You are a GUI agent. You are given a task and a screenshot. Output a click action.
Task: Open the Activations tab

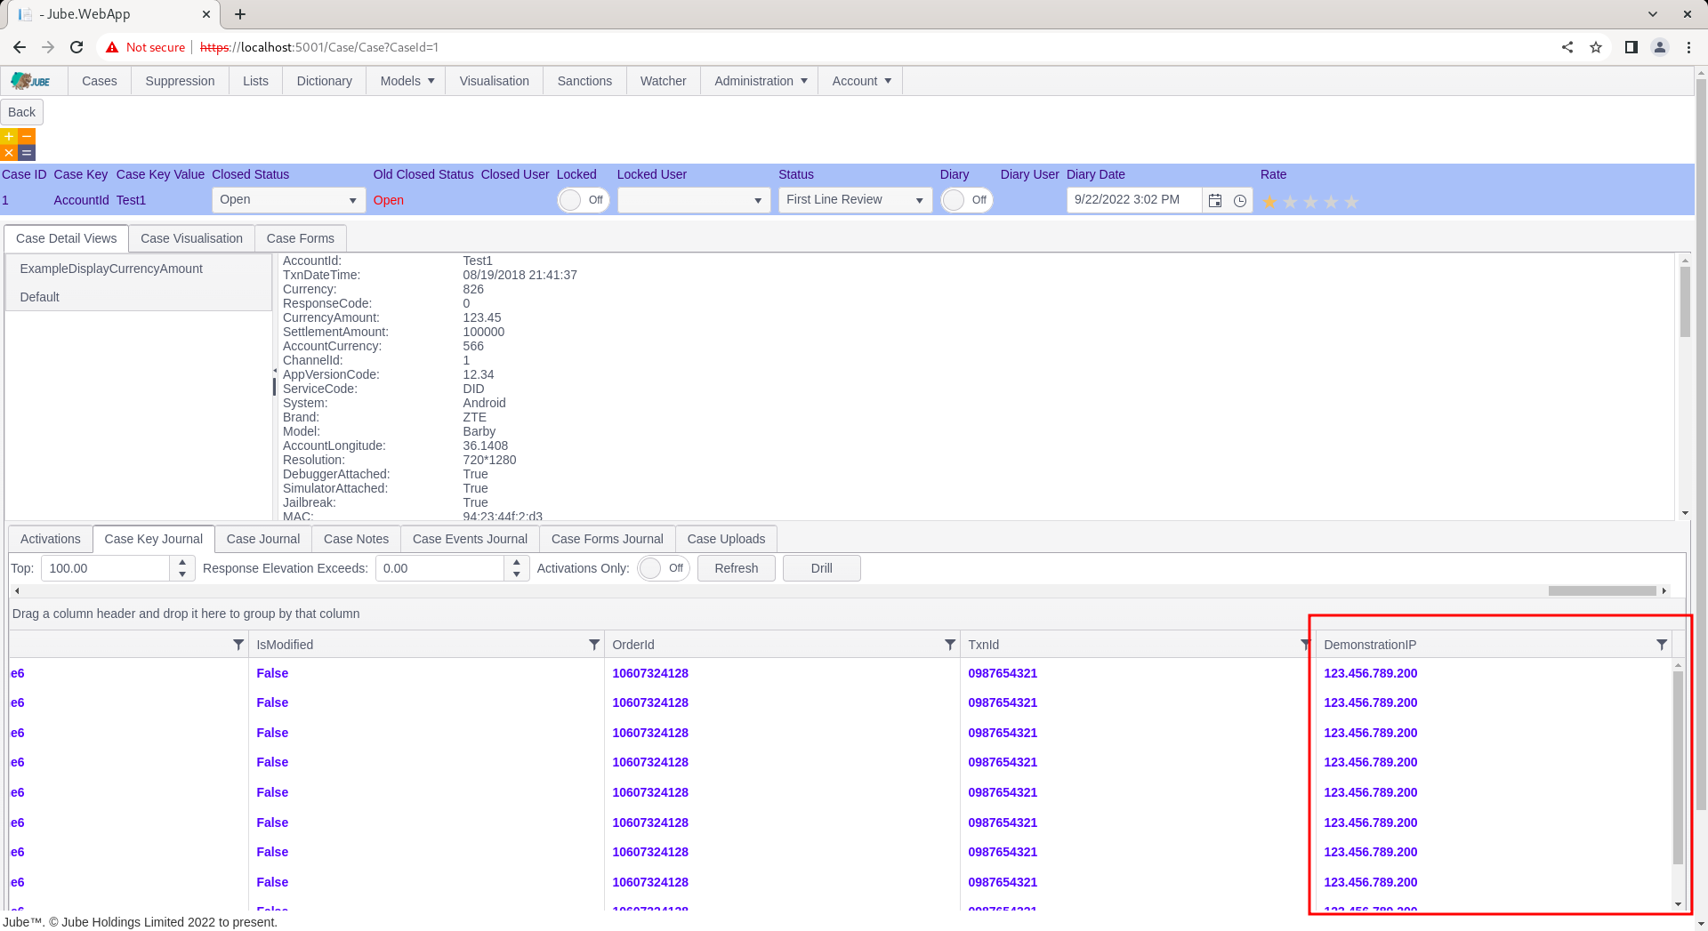51,539
